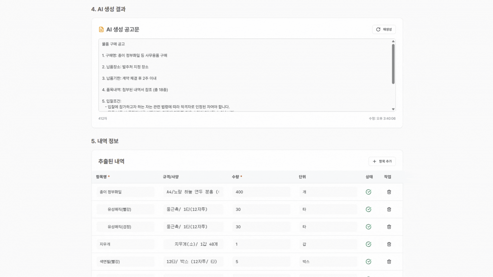Edit the spec field 지우개(소)/ 1갑 40개
Image resolution: width=493 pixels, height=277 pixels.
coord(193,244)
